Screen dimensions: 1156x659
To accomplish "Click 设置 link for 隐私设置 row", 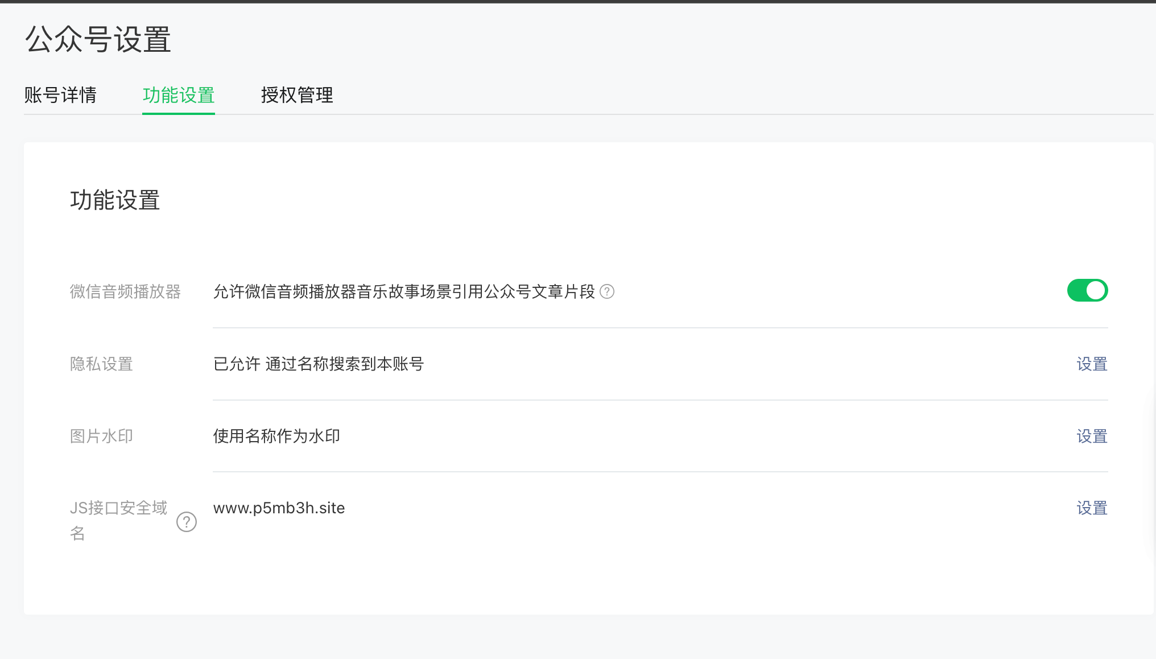I will 1092,364.
